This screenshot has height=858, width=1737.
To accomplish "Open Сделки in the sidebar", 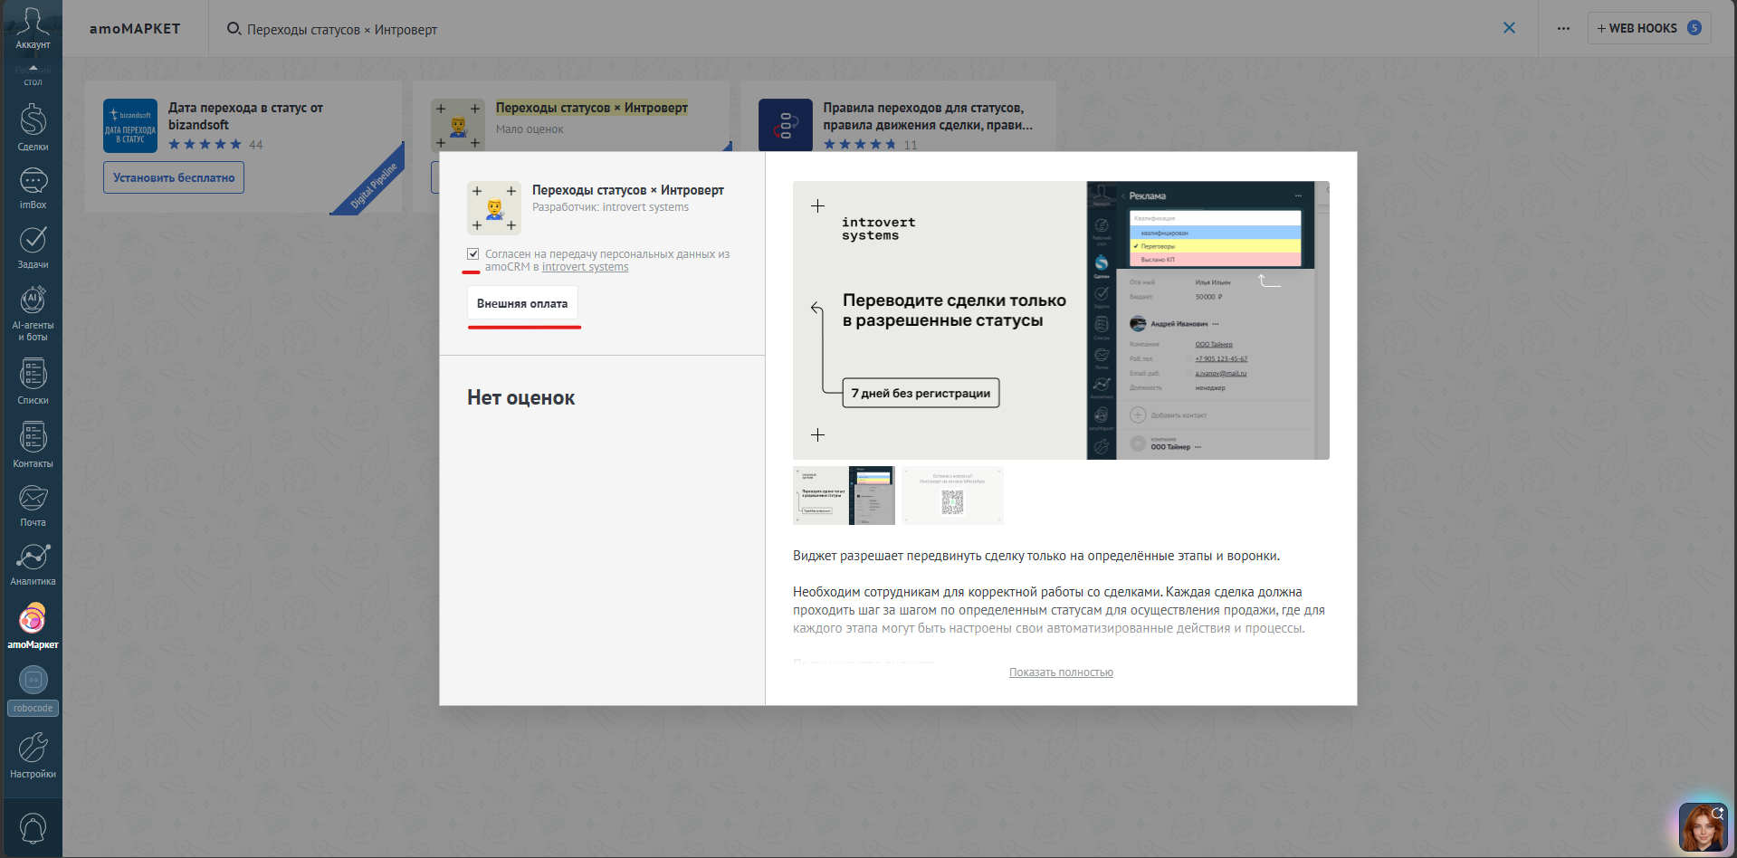I will click(33, 128).
